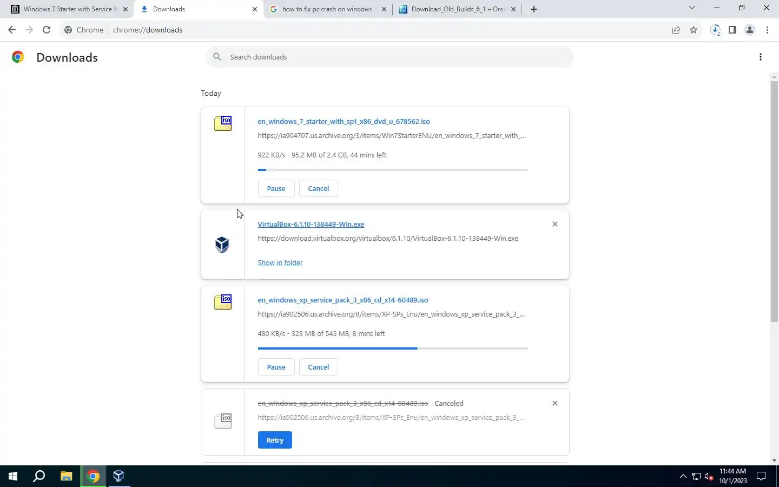Open the Windows Start menu

[x=13, y=476]
